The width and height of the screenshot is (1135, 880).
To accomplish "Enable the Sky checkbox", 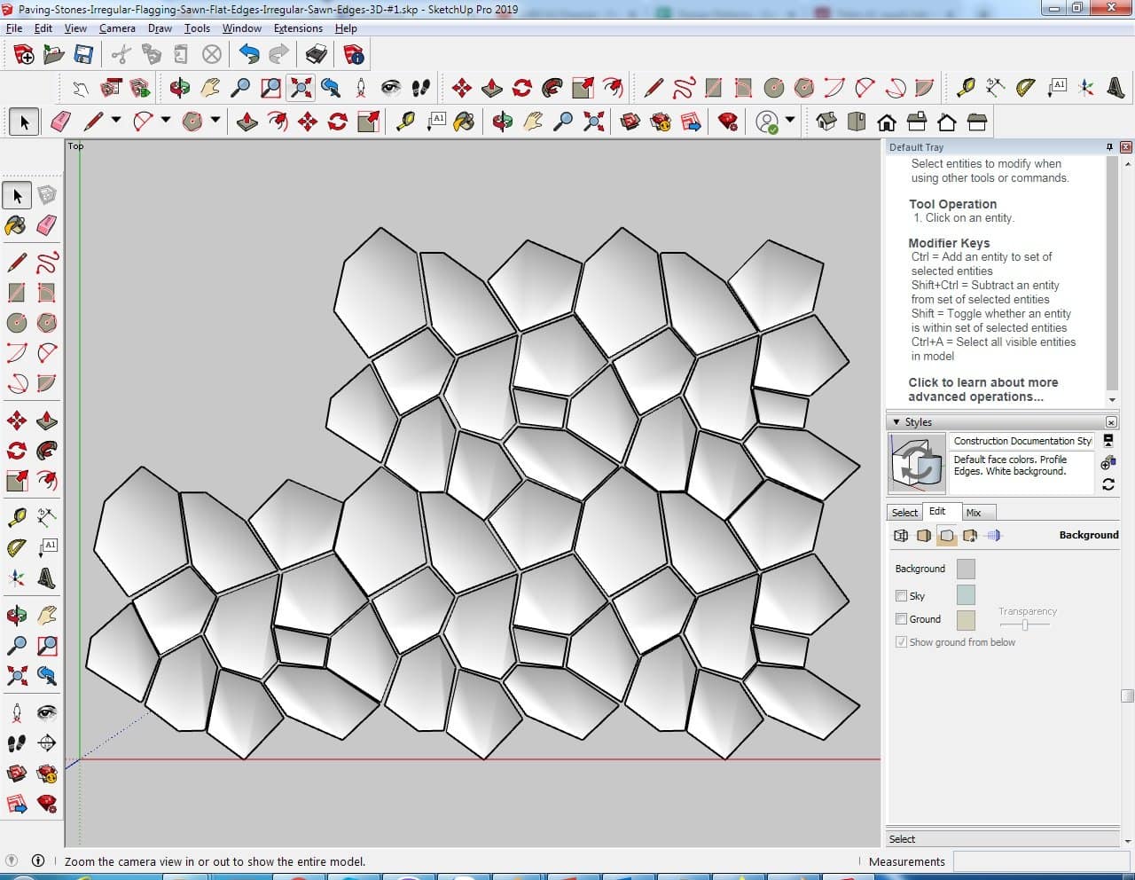I will click(x=901, y=596).
